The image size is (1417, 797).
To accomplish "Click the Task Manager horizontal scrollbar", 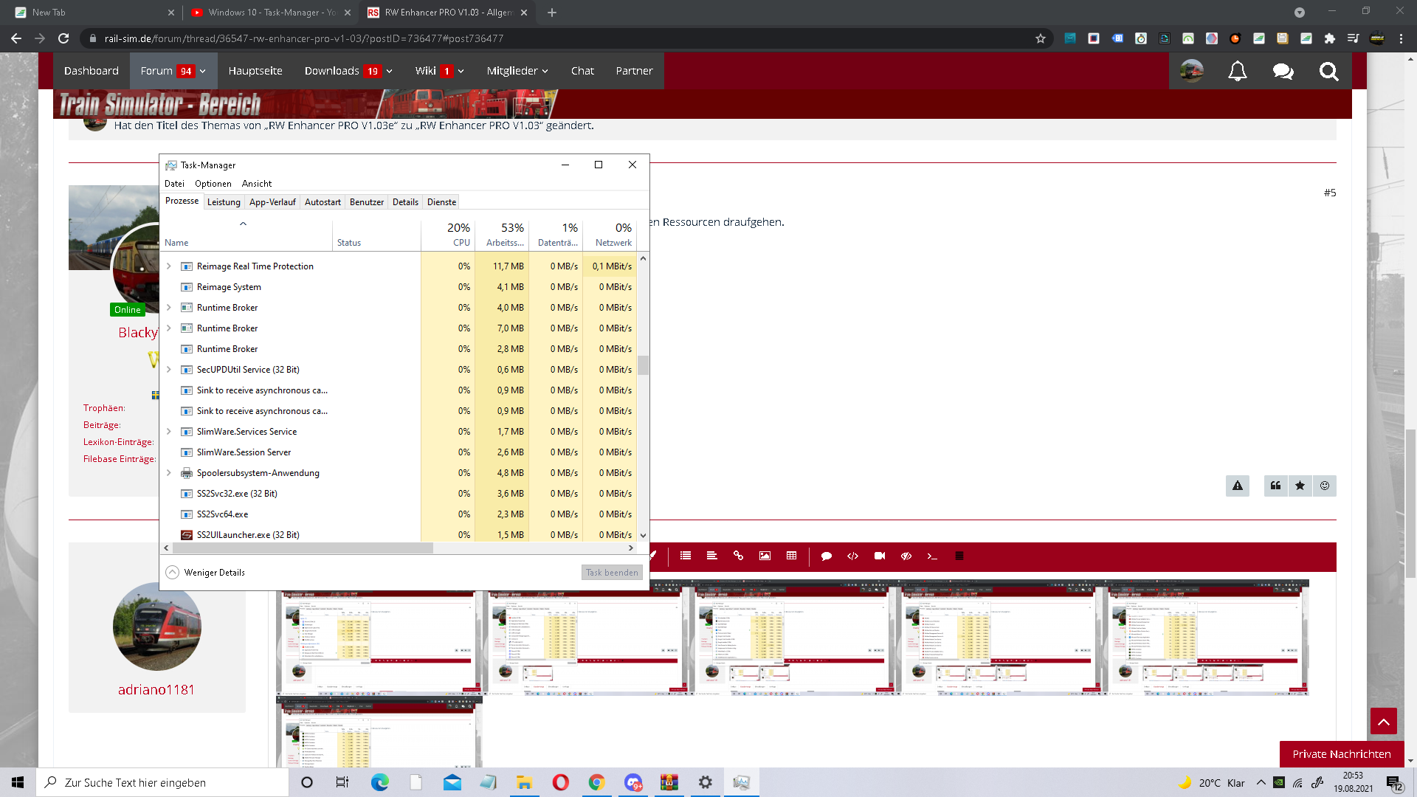I will pyautogui.click(x=303, y=548).
